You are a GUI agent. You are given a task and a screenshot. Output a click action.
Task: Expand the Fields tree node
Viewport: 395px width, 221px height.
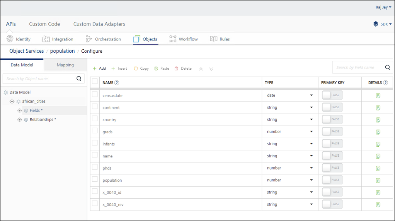coord(20,110)
